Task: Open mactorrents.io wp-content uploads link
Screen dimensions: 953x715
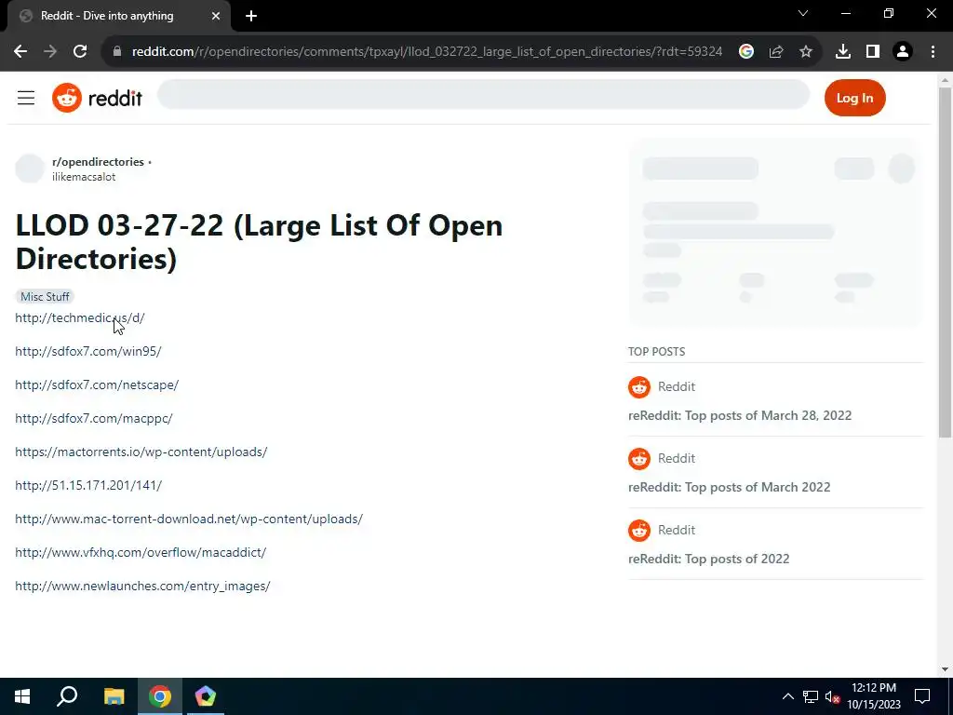Action: pyautogui.click(x=141, y=452)
